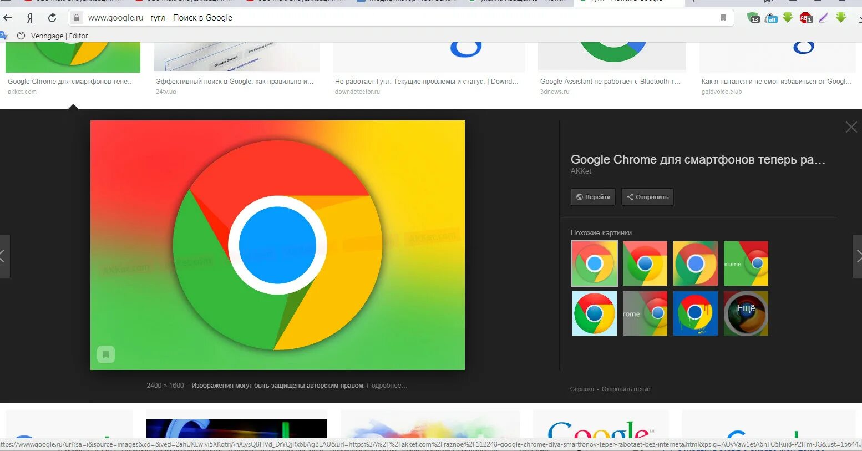The width and height of the screenshot is (862, 451).
Task: Click caption 'Эффективный поиск в Google: как правильно и…'
Action: 235,82
